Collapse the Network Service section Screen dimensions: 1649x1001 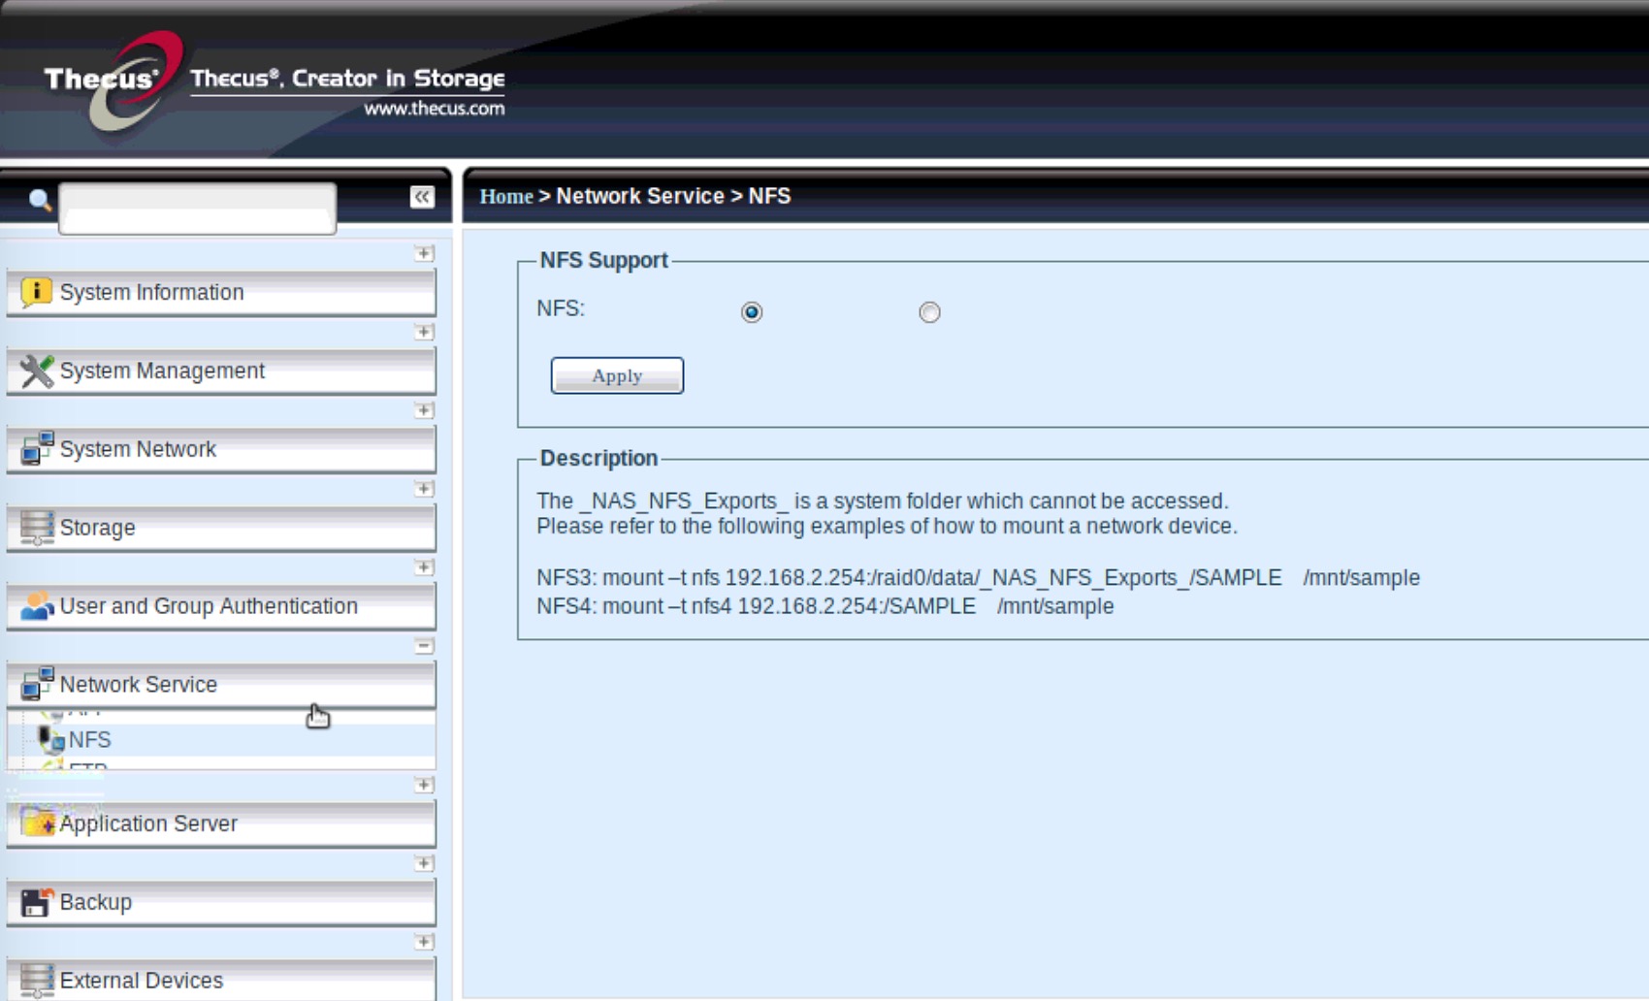point(424,646)
